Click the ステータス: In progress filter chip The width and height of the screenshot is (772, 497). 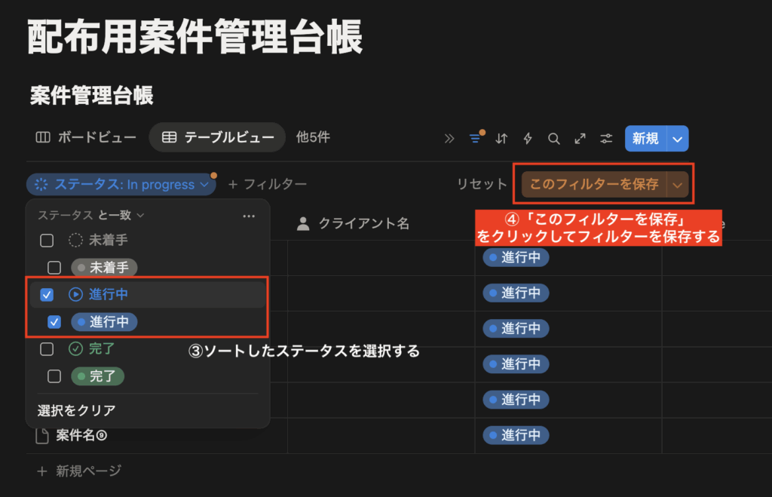121,184
